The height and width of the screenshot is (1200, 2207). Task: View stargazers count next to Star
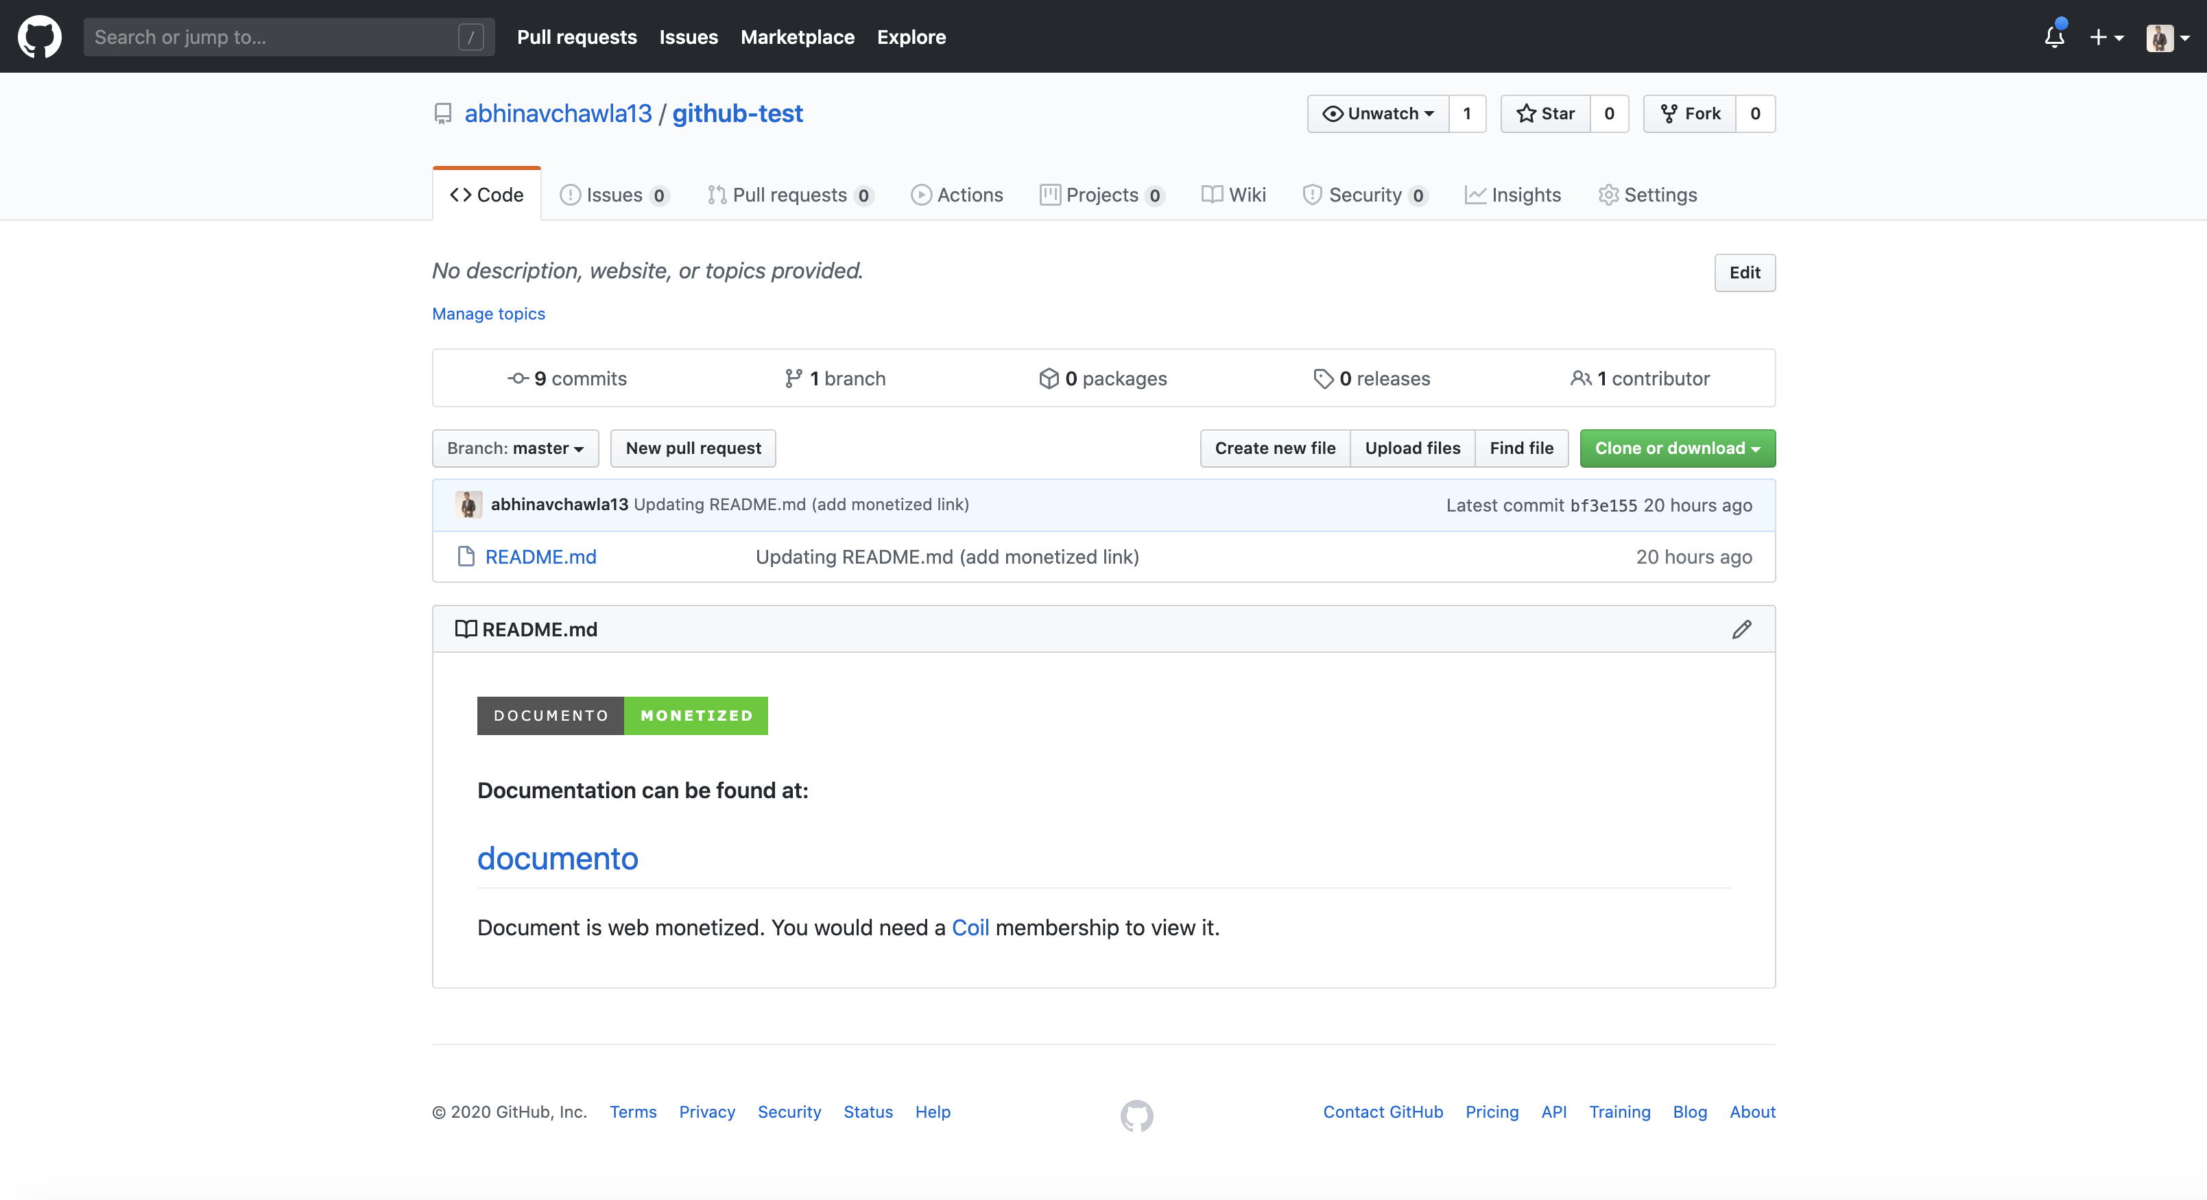[1609, 113]
